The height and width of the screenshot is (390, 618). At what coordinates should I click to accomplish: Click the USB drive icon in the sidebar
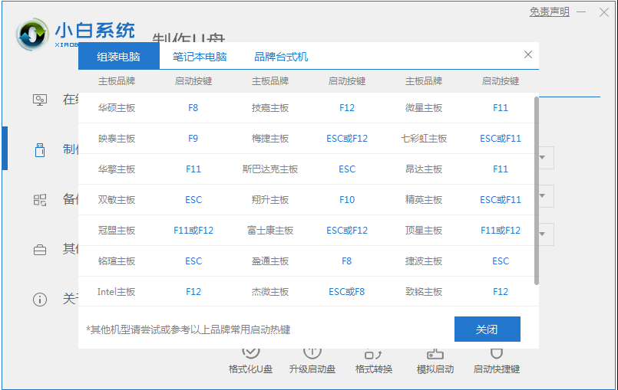[40, 149]
